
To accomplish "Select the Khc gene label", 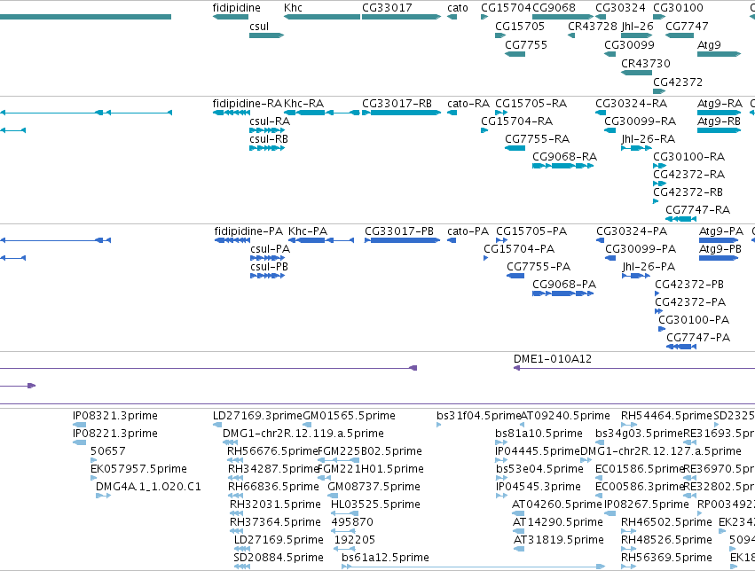I will click(293, 8).
